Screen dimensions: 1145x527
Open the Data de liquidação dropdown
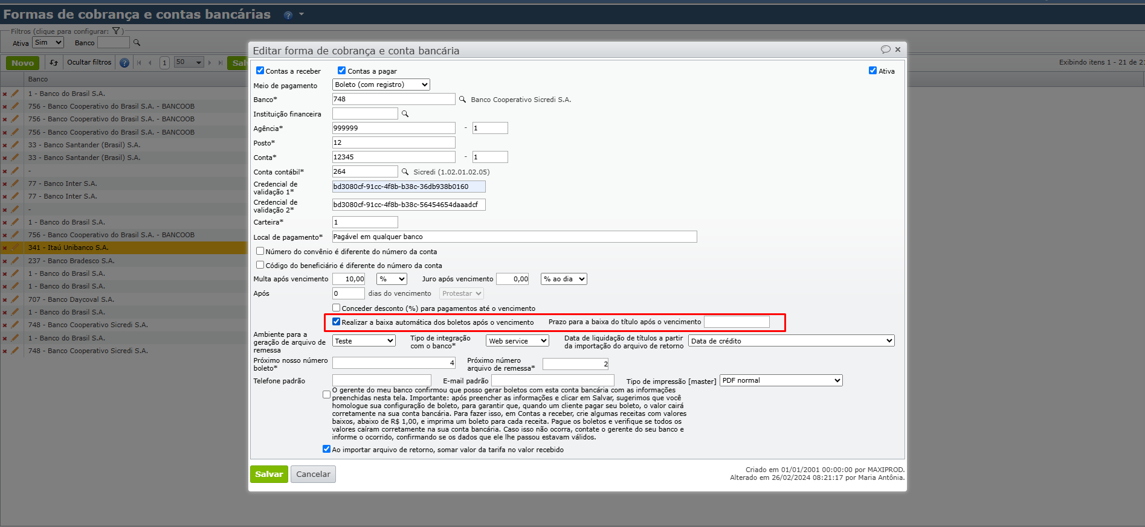pyautogui.click(x=791, y=341)
